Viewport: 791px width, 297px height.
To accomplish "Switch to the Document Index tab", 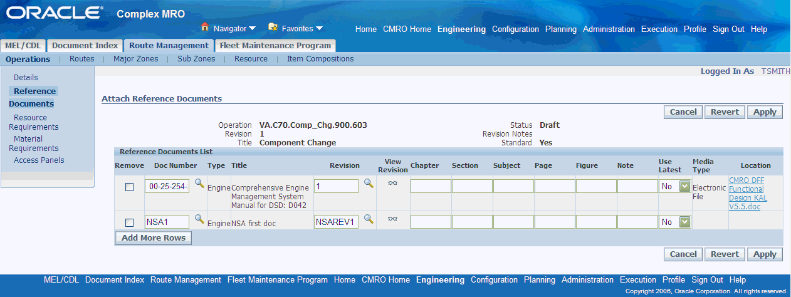I will click(85, 46).
